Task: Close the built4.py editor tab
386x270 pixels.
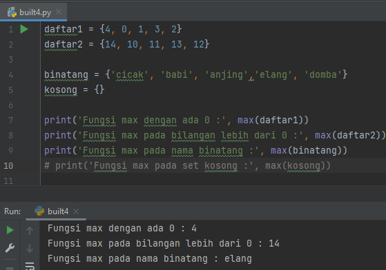Action: click(59, 12)
